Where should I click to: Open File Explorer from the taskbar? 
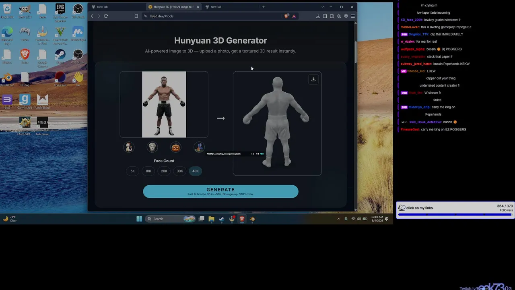tap(211, 219)
